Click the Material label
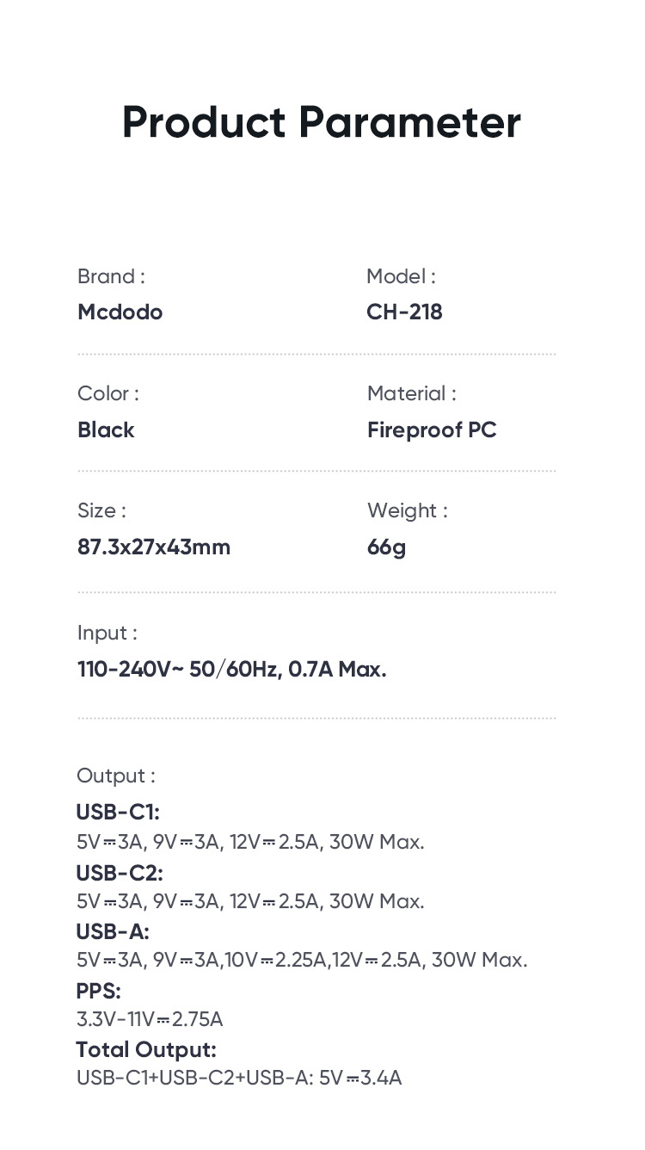The width and height of the screenshot is (645, 1150). (411, 393)
